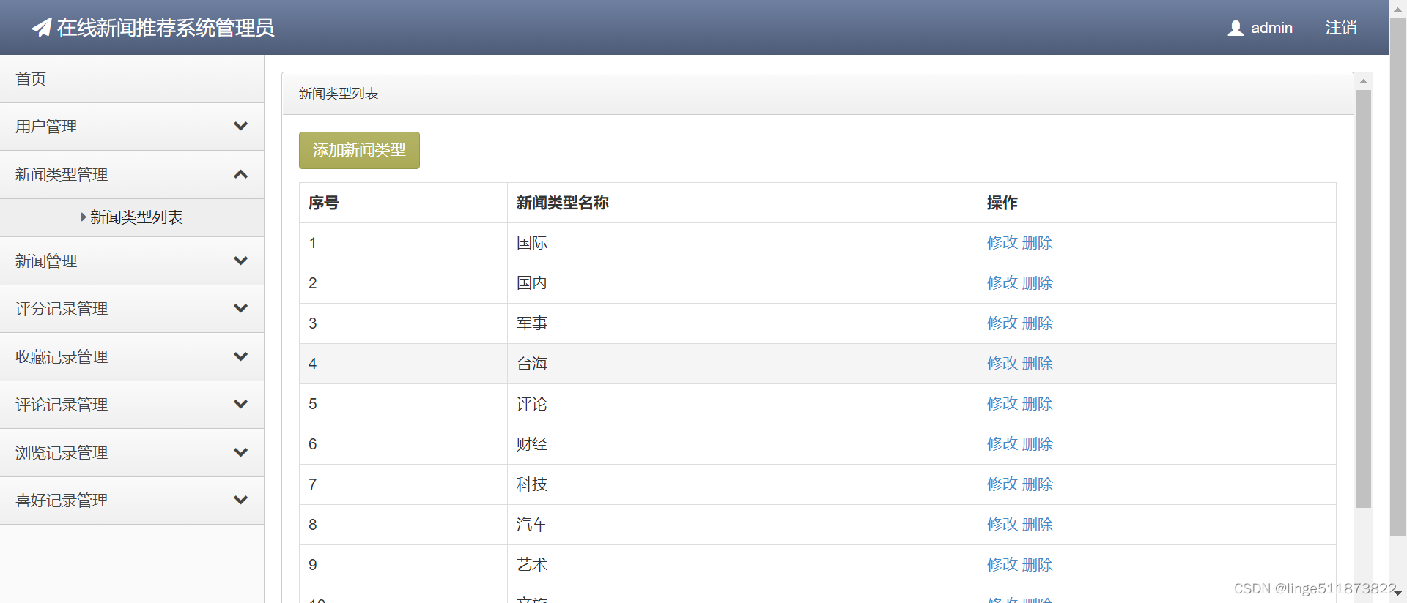1407x603 pixels.
Task: Click 修改 for the 艺术 row
Action: tap(1002, 565)
